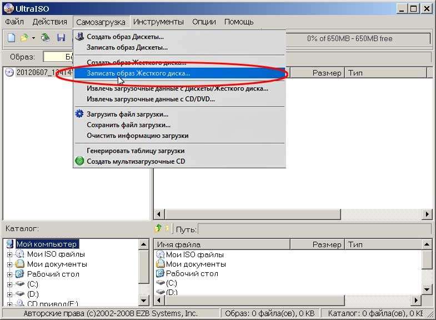Image resolution: width=436 pixels, height=320 pixels.
Task: Open the Файл menu
Action: point(14,22)
